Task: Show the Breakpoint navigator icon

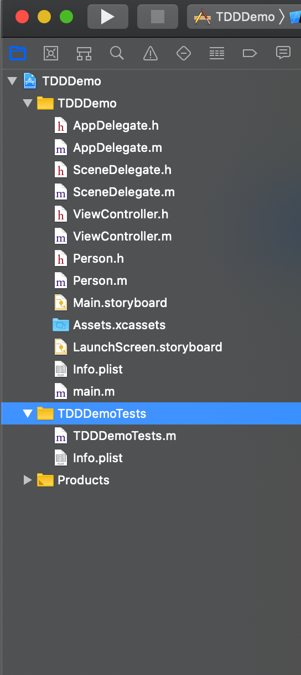Action: coord(250,53)
